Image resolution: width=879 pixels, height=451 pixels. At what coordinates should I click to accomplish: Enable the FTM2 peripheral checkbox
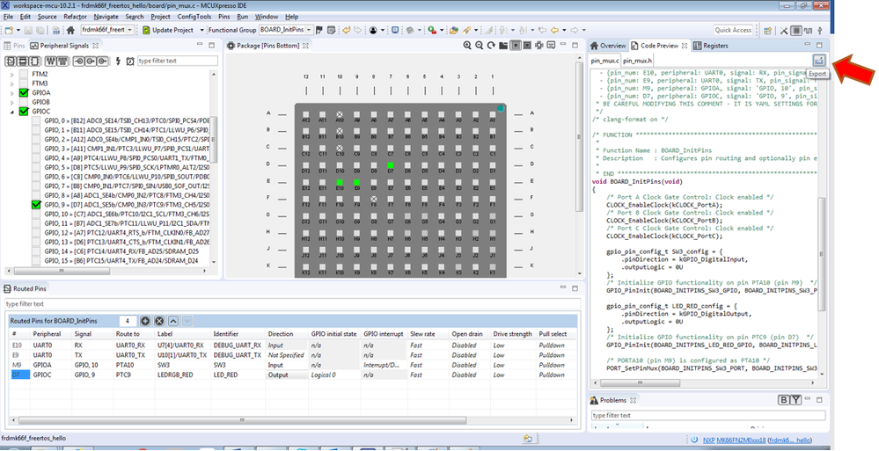(24, 74)
